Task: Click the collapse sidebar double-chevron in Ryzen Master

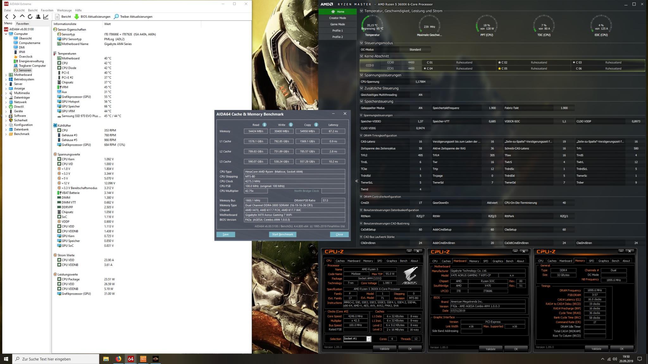Action: (x=357, y=181)
